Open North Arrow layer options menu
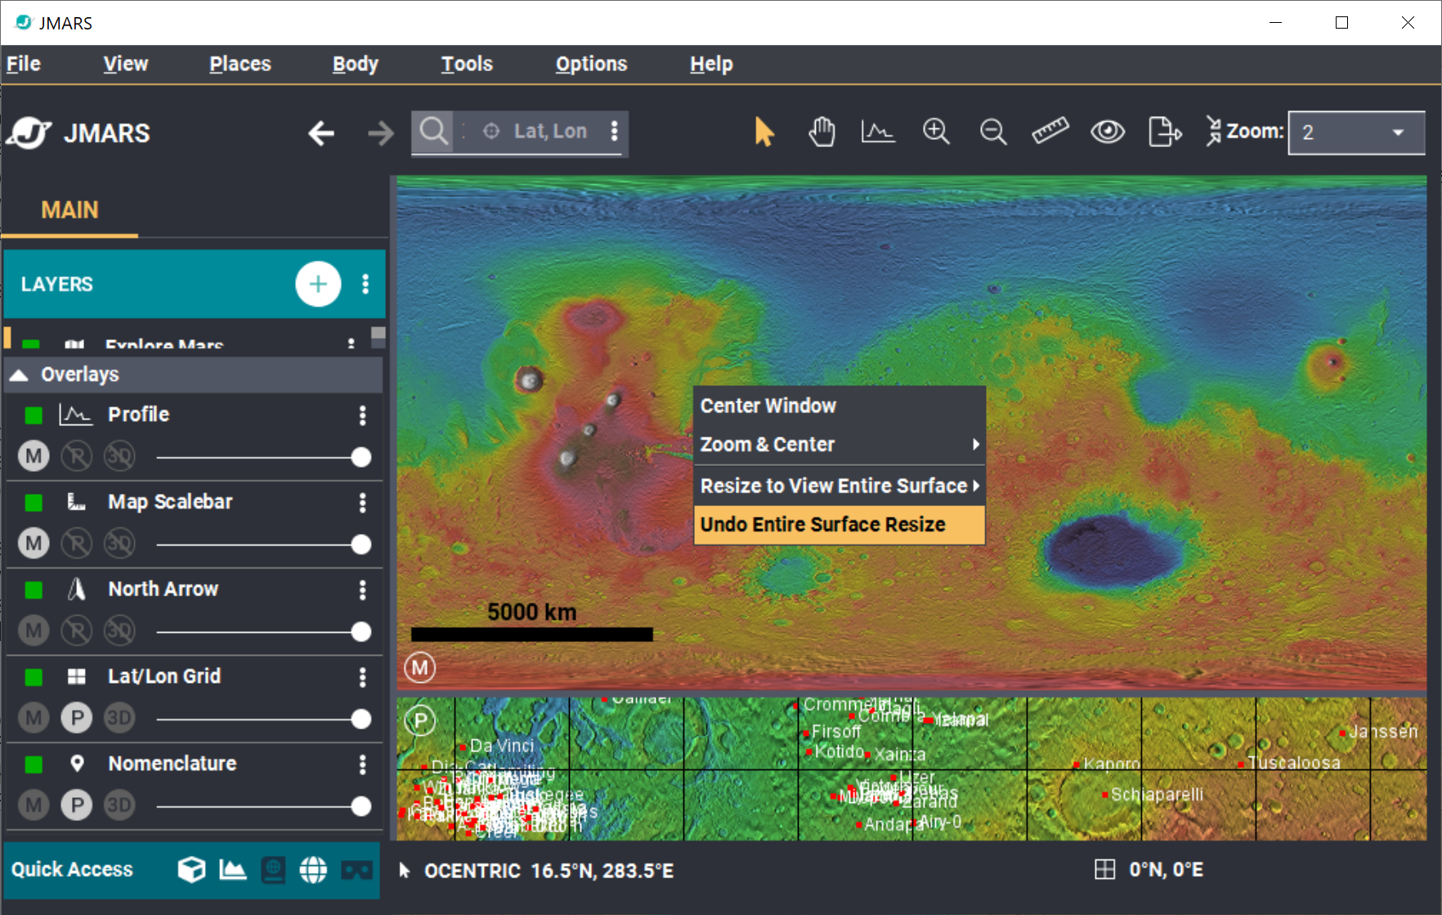The height and width of the screenshot is (915, 1442). coord(362,590)
